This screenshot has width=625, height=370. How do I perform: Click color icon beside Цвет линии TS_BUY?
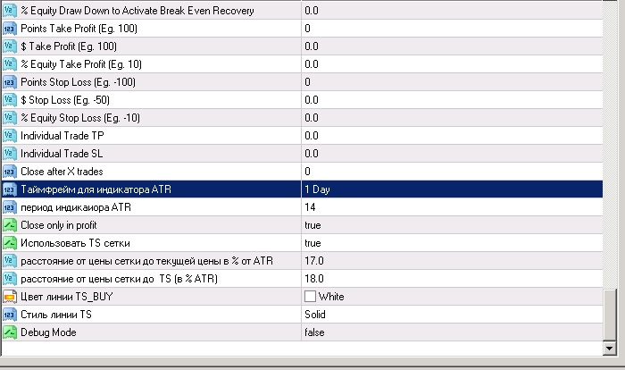(10, 297)
